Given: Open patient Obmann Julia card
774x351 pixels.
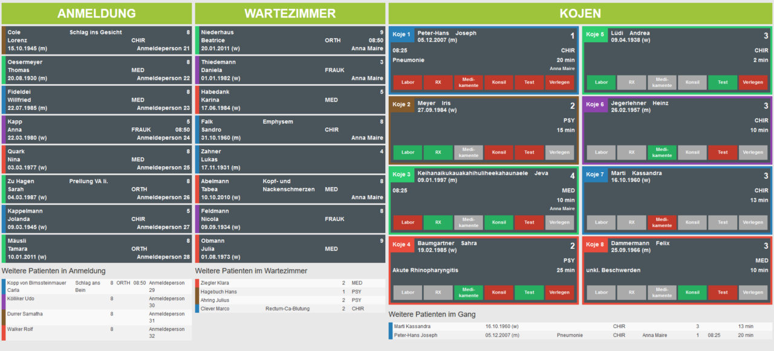Looking at the screenshot, I should click(x=290, y=249).
